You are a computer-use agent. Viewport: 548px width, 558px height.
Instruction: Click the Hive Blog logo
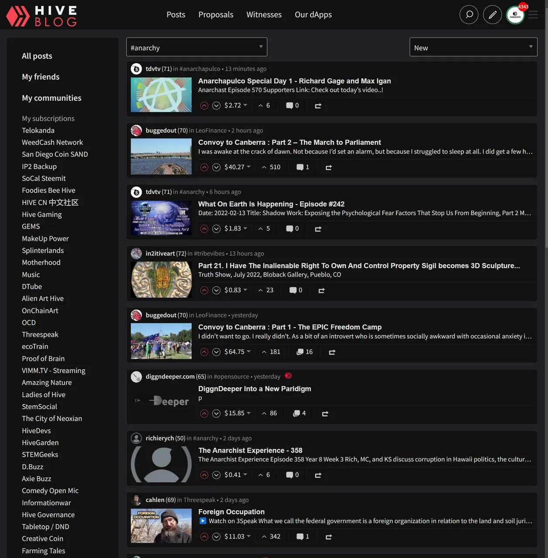click(42, 16)
